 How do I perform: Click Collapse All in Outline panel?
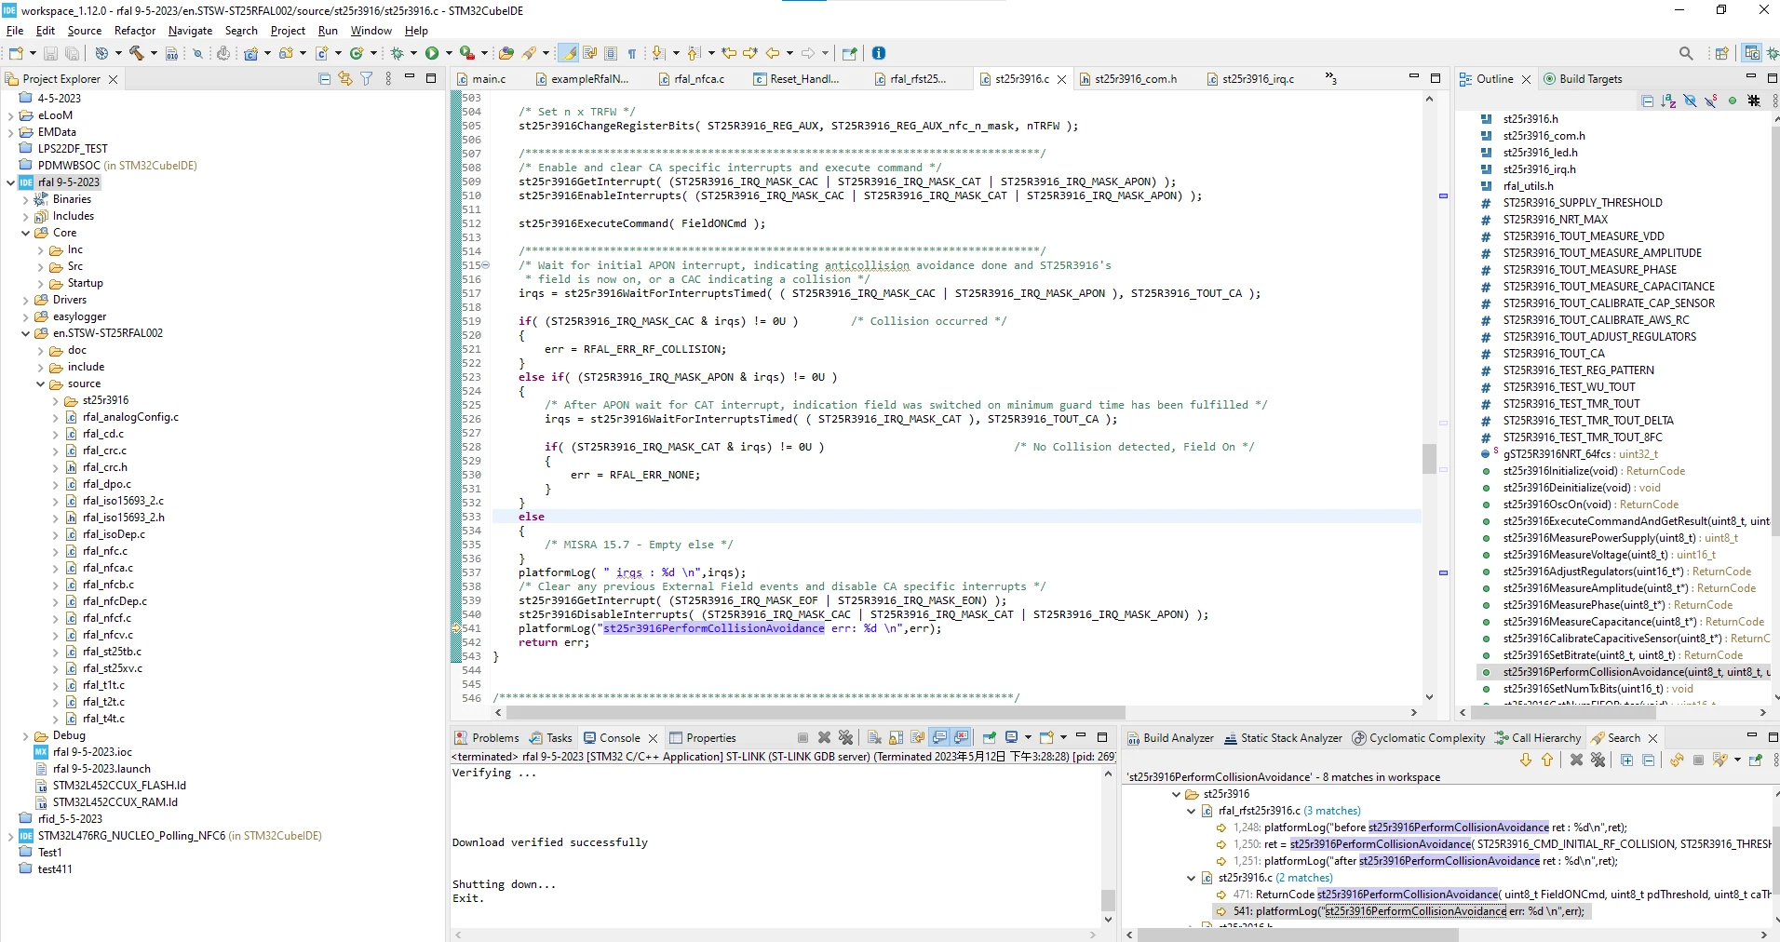[1647, 101]
